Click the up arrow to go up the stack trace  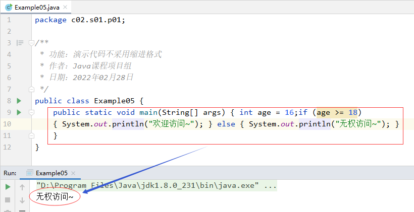[x=22, y=187]
